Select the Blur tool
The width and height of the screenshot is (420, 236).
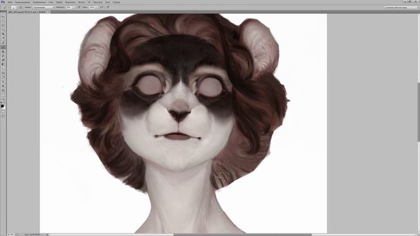coord(3,68)
